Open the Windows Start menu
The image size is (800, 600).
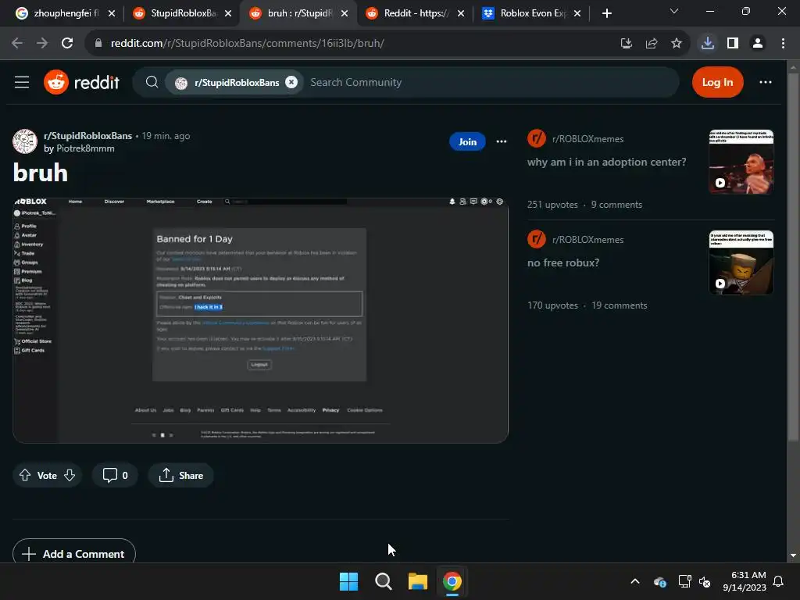pos(349,581)
